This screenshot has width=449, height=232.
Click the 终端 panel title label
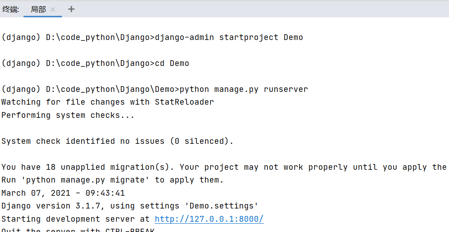click(10, 9)
